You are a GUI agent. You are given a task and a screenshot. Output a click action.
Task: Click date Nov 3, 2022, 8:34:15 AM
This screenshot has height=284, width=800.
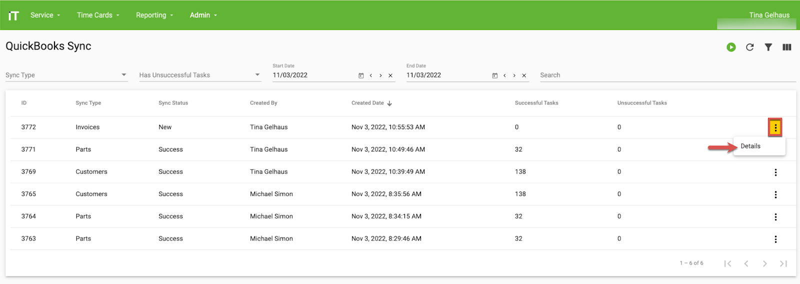tap(386, 216)
